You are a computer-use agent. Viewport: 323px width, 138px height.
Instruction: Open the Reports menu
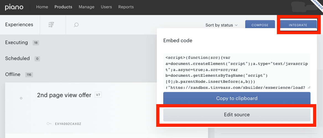[126, 7]
